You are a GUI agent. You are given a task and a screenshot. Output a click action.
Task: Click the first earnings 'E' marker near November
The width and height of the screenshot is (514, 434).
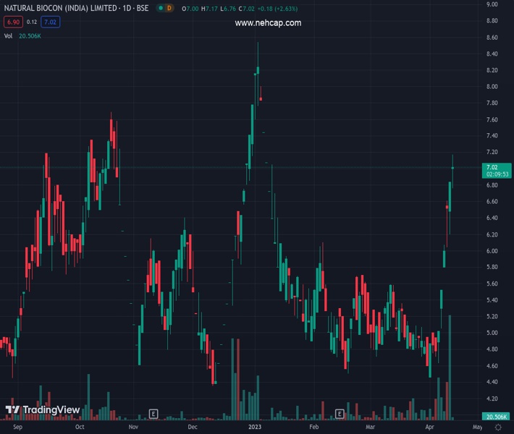coord(153,414)
